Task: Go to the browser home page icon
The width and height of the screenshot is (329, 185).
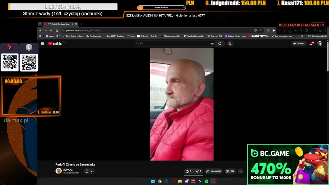Action: (57, 30)
